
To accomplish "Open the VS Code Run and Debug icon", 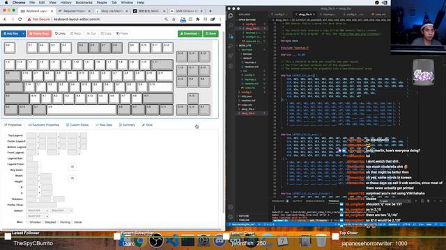I will click(231, 46).
